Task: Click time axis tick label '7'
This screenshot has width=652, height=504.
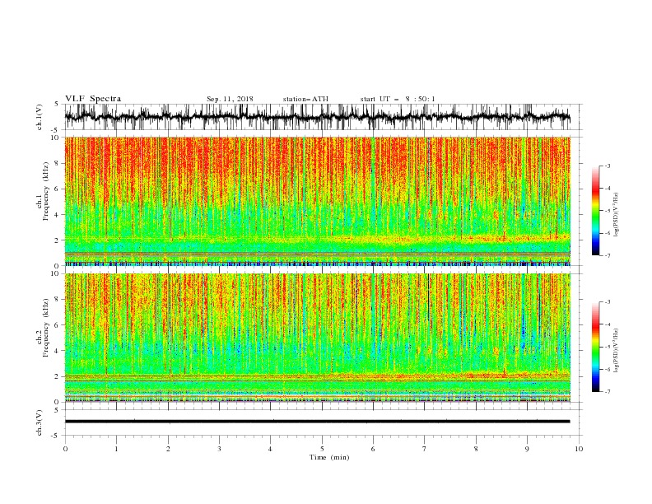Action: point(425,449)
